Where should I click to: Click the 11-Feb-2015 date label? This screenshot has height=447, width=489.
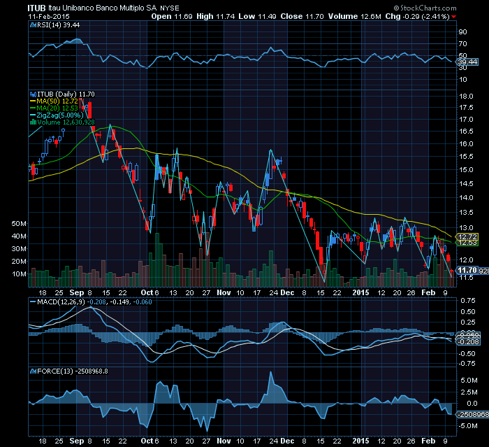(x=49, y=17)
